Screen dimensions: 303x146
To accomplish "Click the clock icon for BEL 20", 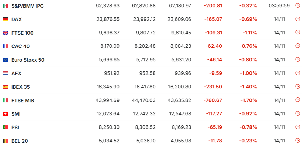I will tap(298, 141).
